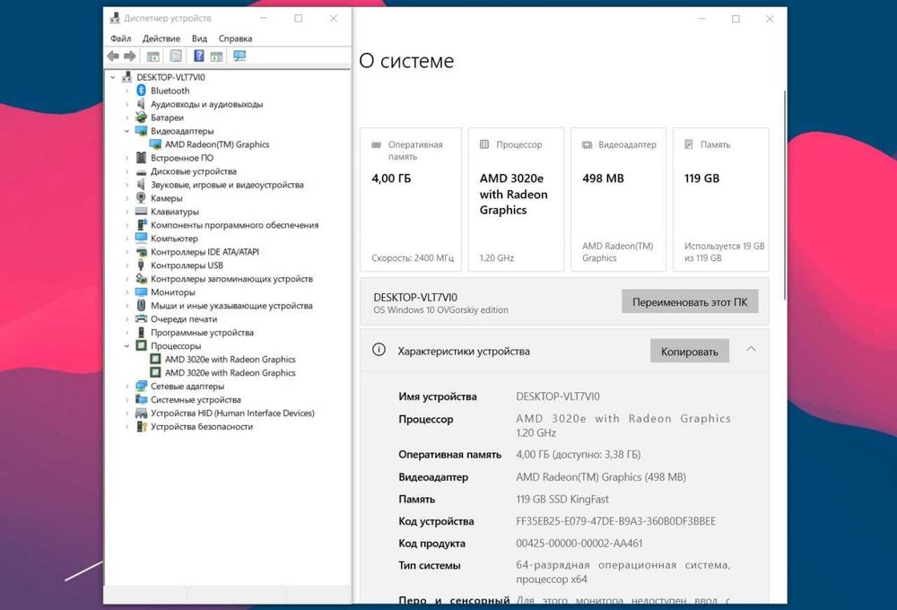Click the Мониторы icon in tree
Viewport: 897px width, 610px height.
[x=142, y=292]
